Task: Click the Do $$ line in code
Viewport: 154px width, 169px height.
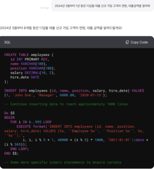Action: point(9,113)
